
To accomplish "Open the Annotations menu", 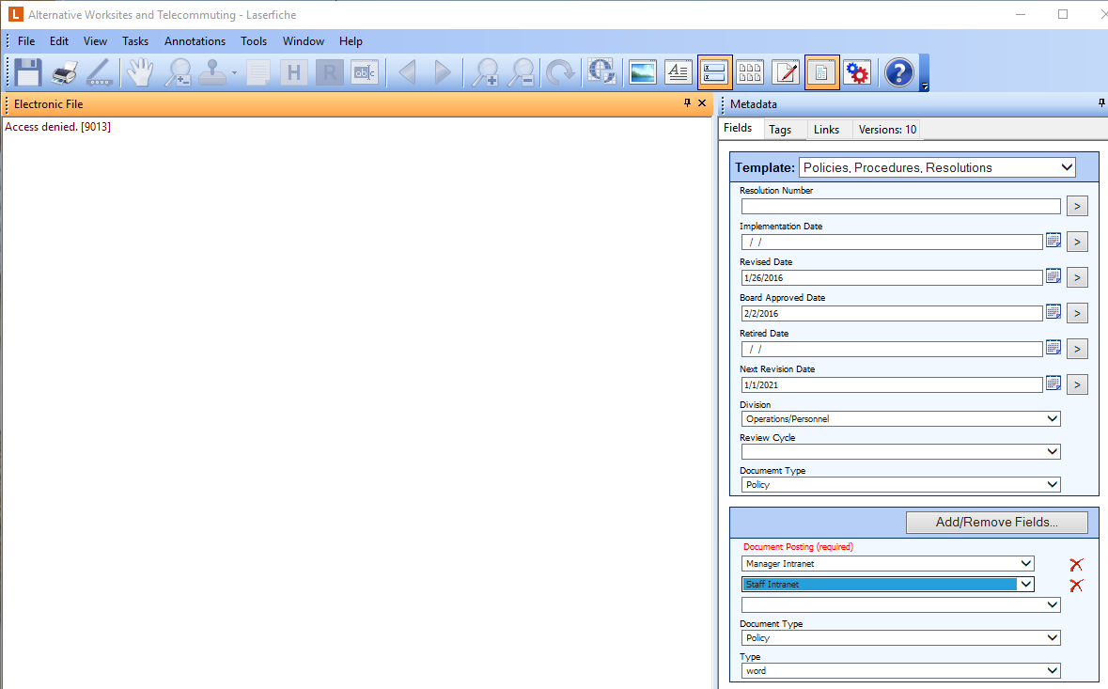I will [x=195, y=41].
